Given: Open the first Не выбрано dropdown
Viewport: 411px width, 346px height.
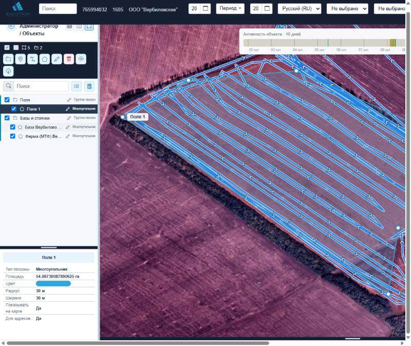Looking at the screenshot, I should 347,9.
